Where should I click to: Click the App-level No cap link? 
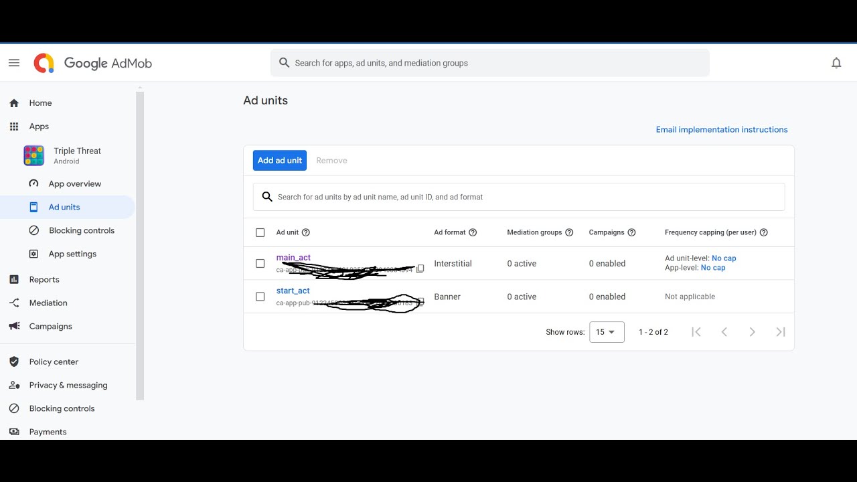point(713,268)
